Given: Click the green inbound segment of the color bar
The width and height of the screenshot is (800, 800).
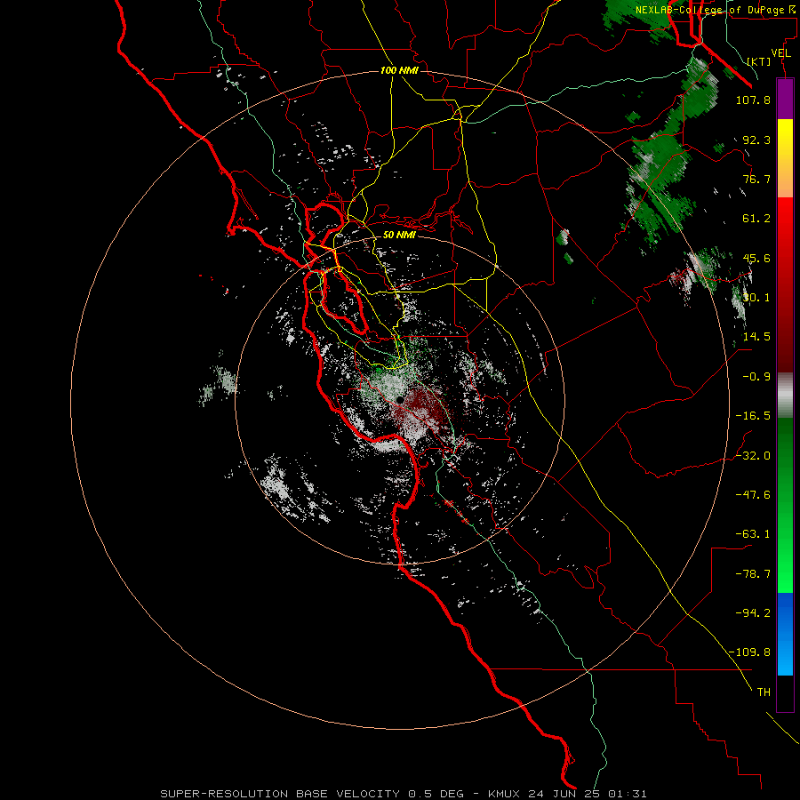Looking at the screenshot, I should (x=785, y=505).
